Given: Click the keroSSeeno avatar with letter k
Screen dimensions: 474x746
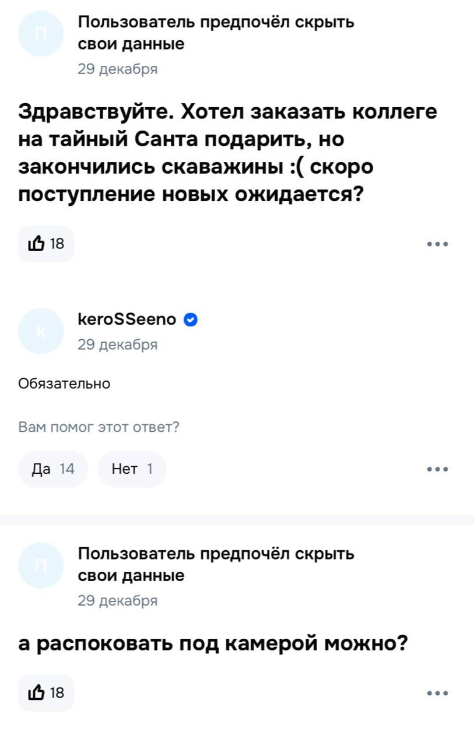Looking at the screenshot, I should pos(41,331).
